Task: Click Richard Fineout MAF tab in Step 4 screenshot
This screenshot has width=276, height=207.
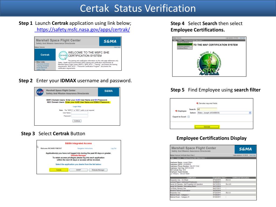Action: point(193,40)
